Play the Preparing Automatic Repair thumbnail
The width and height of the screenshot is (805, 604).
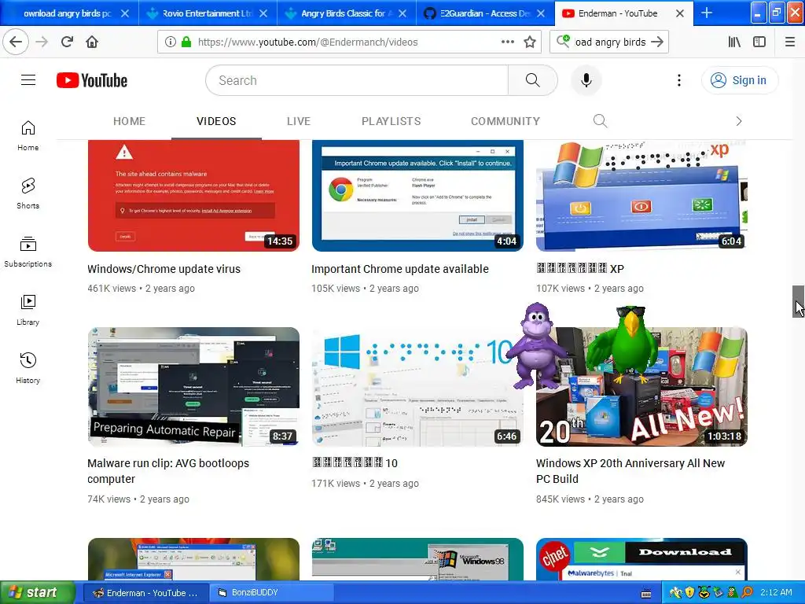(193, 387)
